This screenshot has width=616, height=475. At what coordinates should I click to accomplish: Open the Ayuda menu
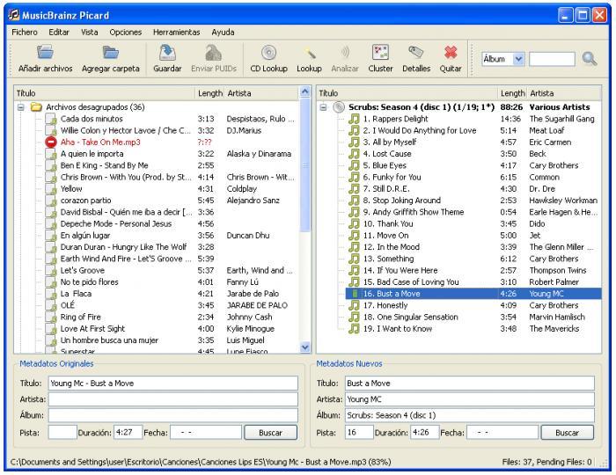pyautogui.click(x=223, y=33)
